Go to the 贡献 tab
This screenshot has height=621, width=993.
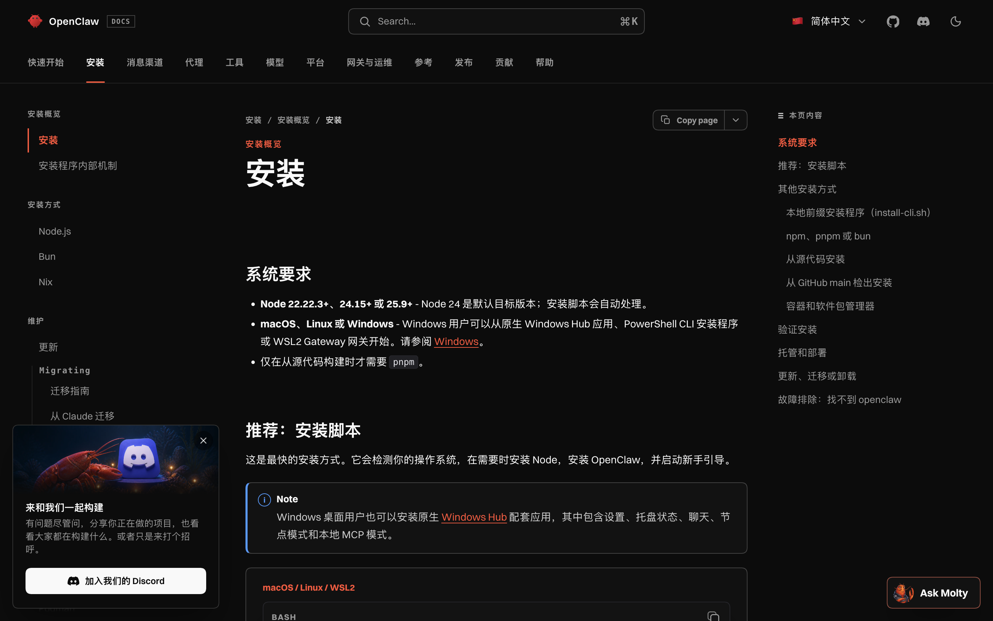point(504,62)
